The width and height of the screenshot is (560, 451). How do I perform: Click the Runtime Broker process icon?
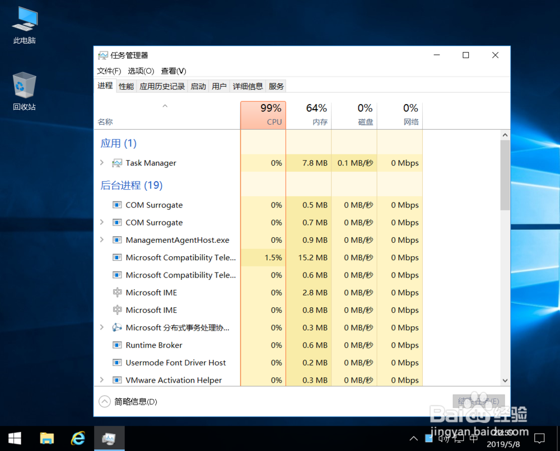[117, 345]
